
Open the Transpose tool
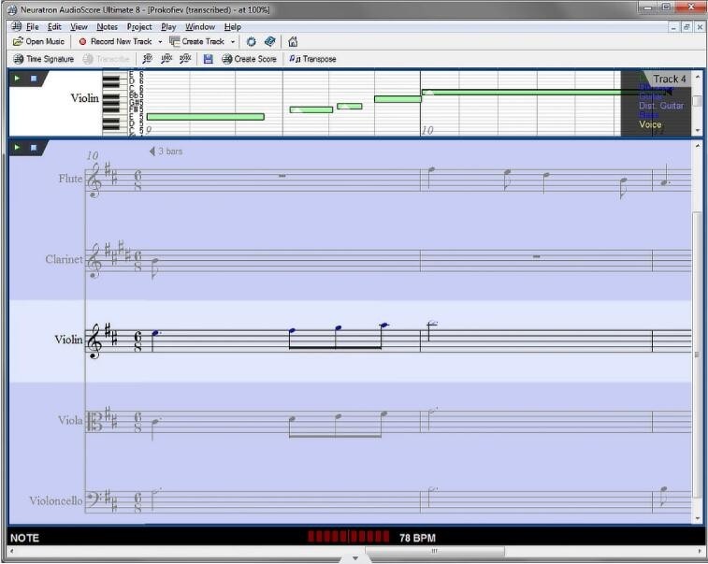coord(312,59)
